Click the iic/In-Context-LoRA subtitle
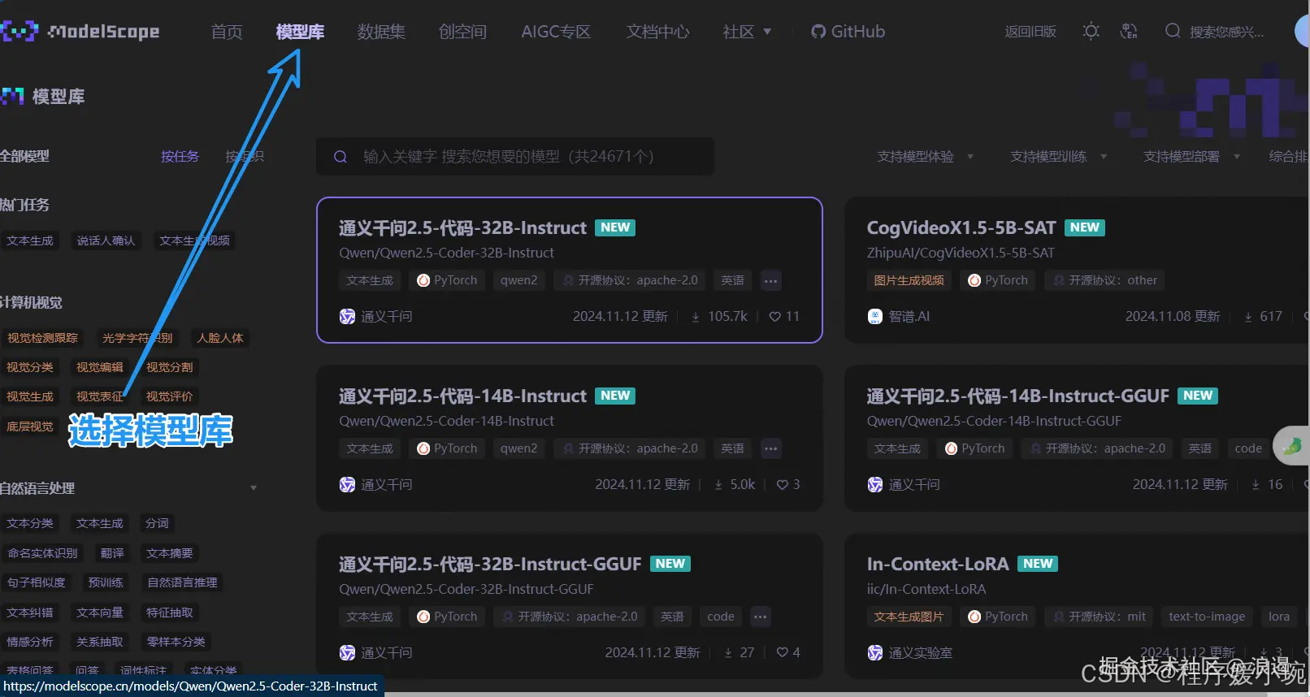1310x697 pixels. tap(926, 589)
